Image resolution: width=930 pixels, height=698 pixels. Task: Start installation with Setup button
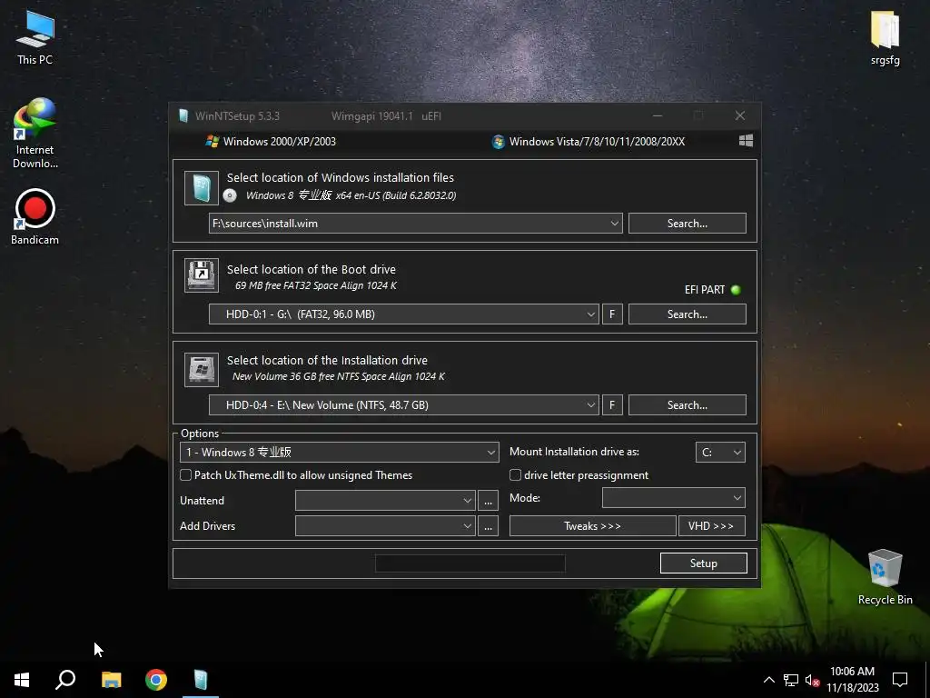tap(704, 563)
